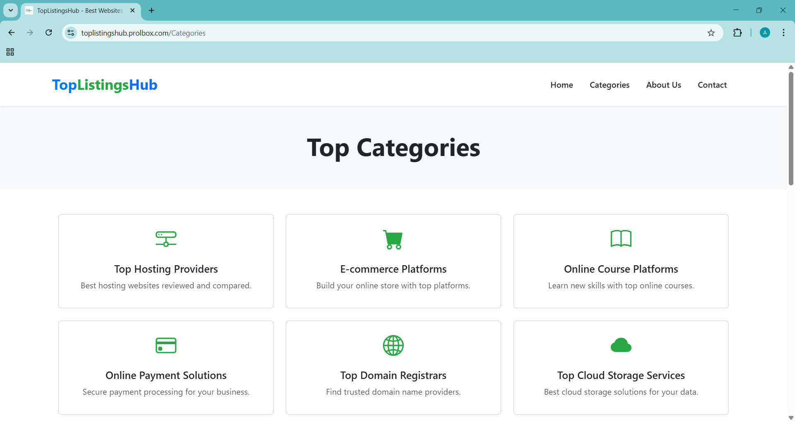This screenshot has height=422, width=795.
Task: Click the server icon for Top Hosting Providers
Action: (x=166, y=239)
